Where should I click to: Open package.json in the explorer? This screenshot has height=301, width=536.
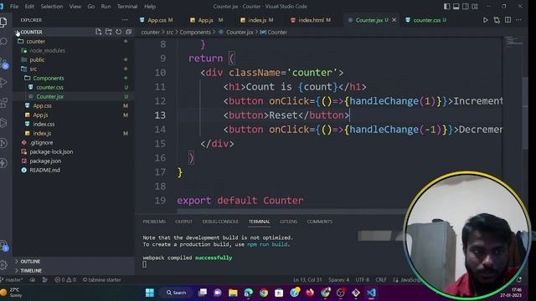[45, 161]
